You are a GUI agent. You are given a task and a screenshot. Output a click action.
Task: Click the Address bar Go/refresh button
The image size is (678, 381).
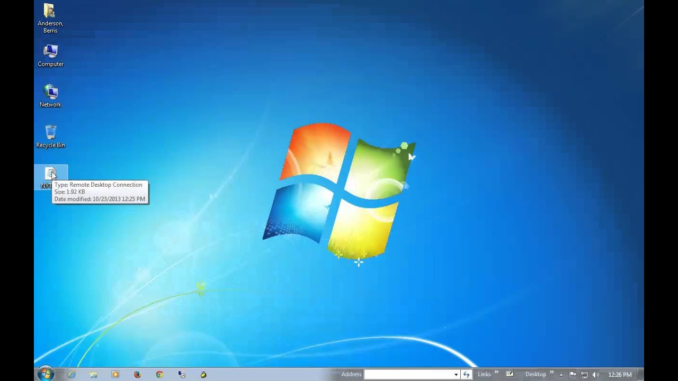coord(466,374)
